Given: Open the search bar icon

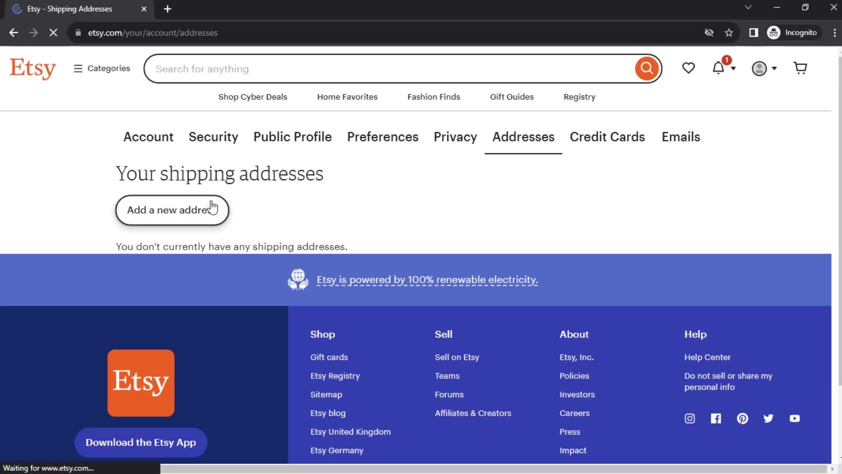Looking at the screenshot, I should tap(647, 68).
